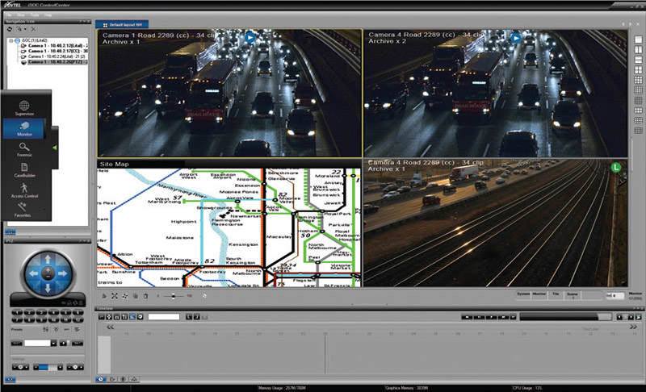Choose the 3x3 grid layout icon
Viewport: 646px width, 392px height.
coord(638,80)
